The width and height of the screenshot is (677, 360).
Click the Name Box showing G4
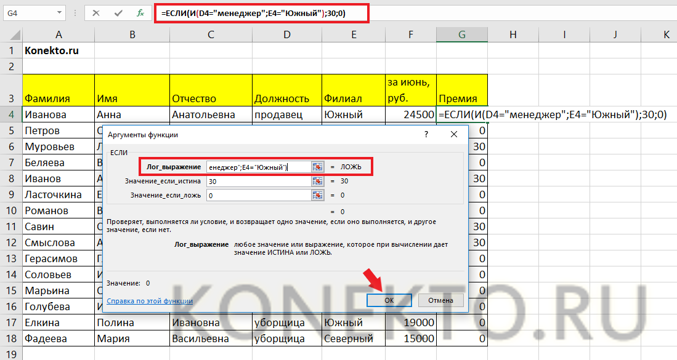click(28, 12)
